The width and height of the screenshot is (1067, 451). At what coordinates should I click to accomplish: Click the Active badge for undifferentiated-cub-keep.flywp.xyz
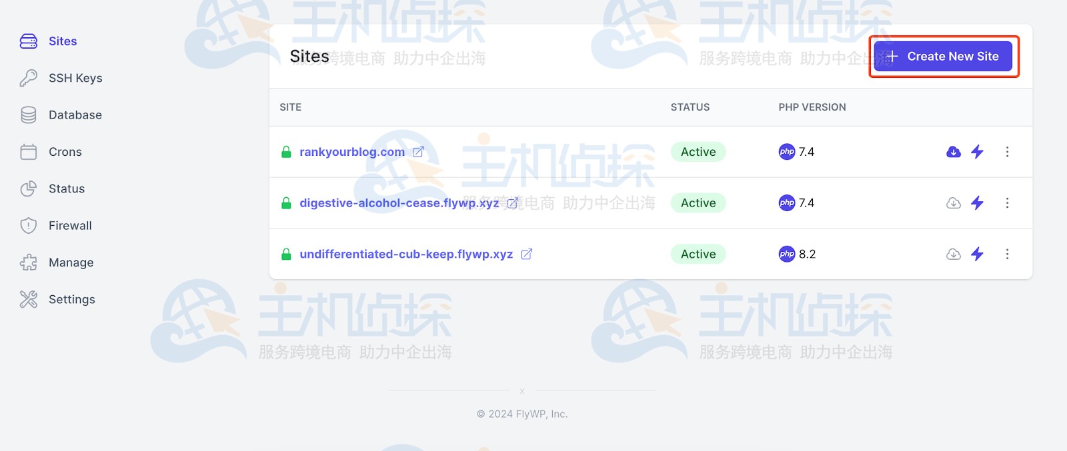point(698,254)
